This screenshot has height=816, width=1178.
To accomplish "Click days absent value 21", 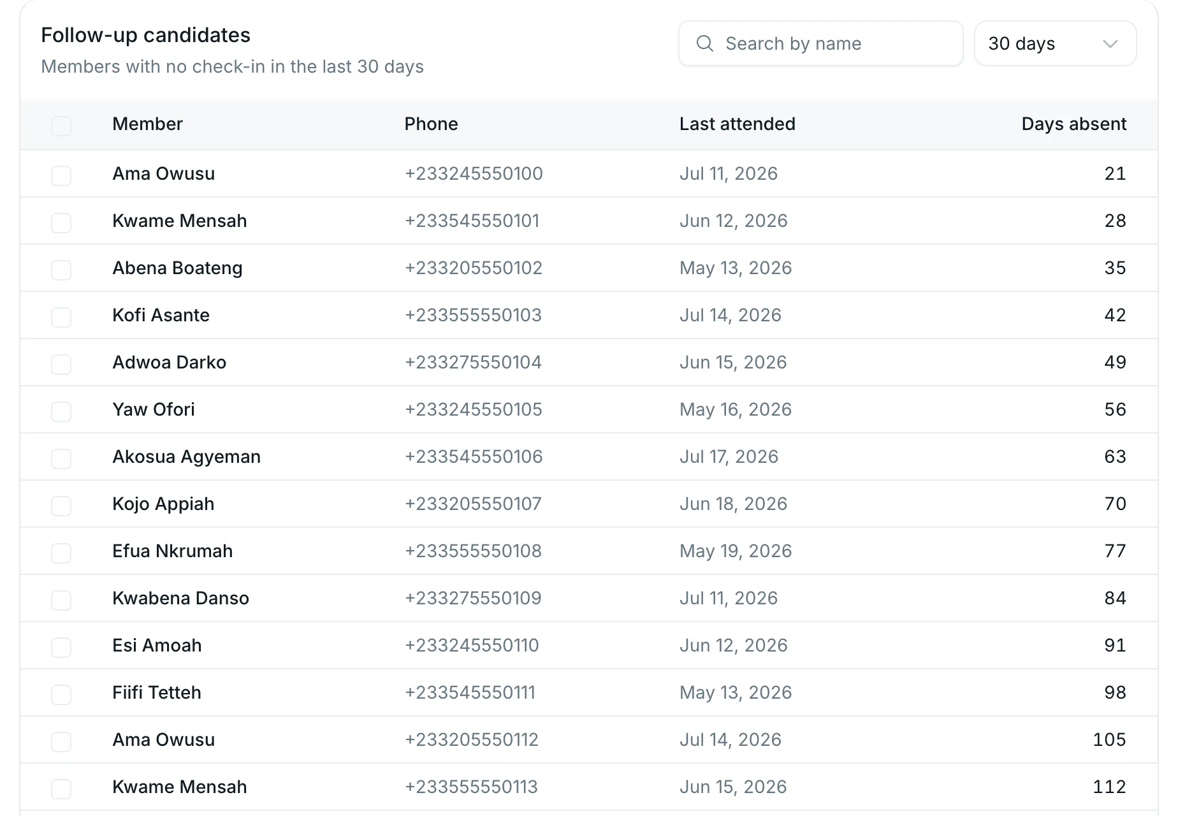I will point(1115,173).
